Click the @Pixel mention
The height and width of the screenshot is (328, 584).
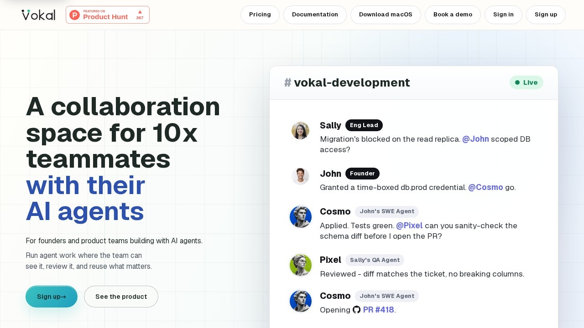point(409,225)
